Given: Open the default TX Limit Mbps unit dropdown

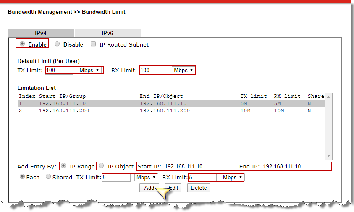Looking at the screenshot, I should point(89,71).
